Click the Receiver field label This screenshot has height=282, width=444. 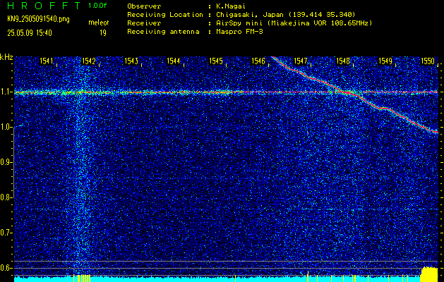(144, 23)
